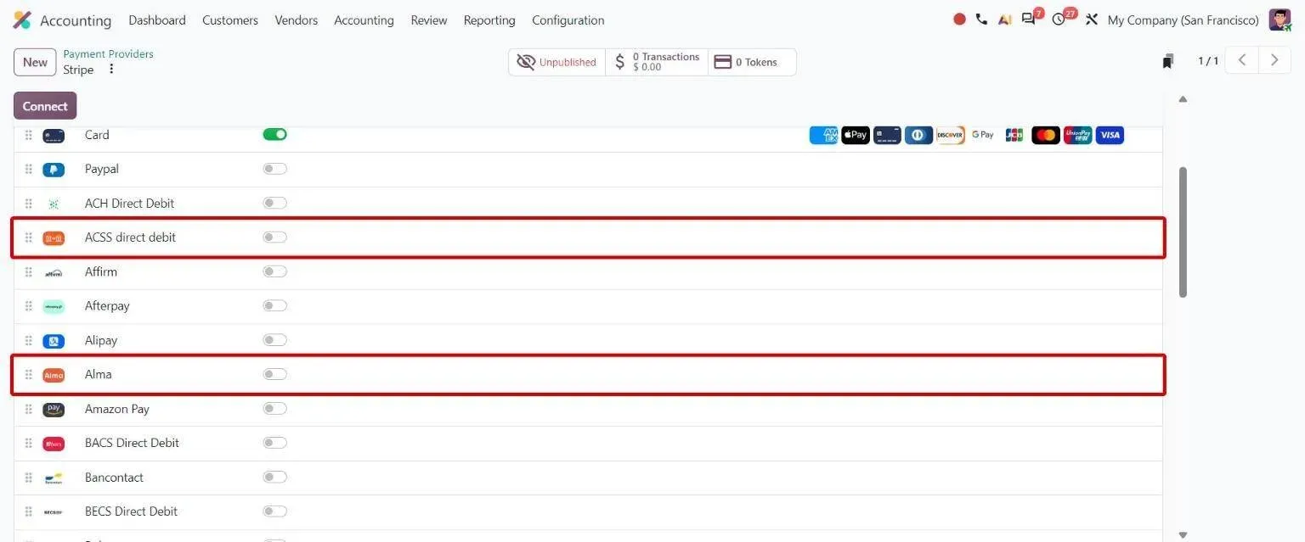Click the BACS Direct Debit logo icon
Image resolution: width=1305 pixels, height=542 pixels.
click(54, 444)
